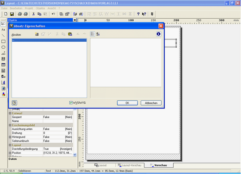Select the Rectangle tool
The width and height of the screenshot is (241, 174).
point(3,41)
